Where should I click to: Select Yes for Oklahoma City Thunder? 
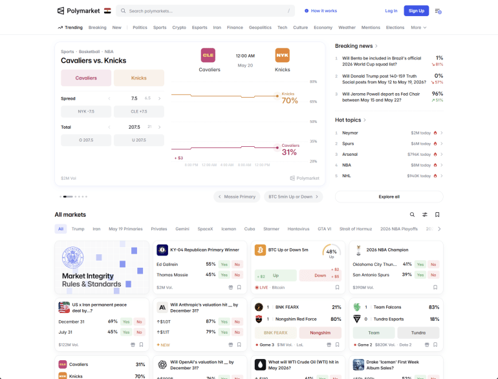420,265
